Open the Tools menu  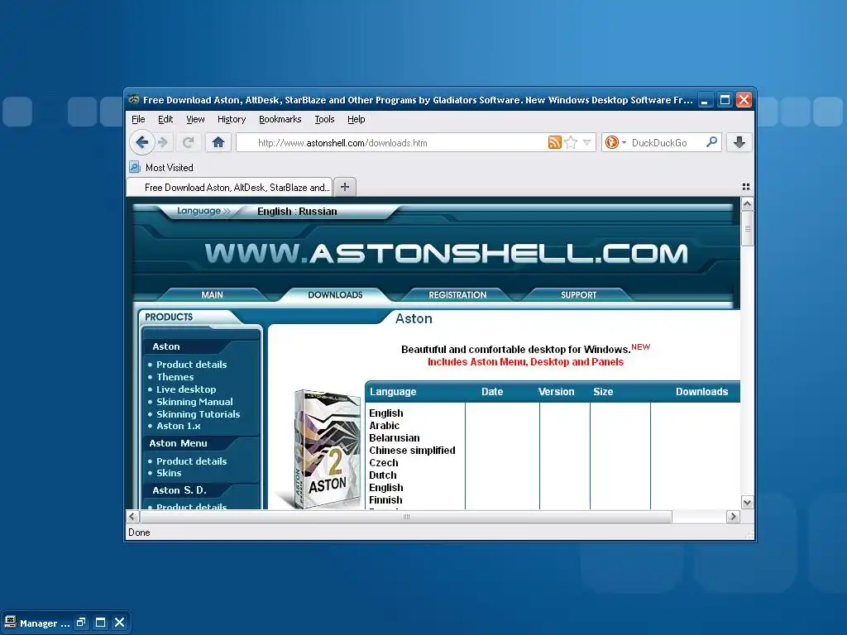[324, 119]
